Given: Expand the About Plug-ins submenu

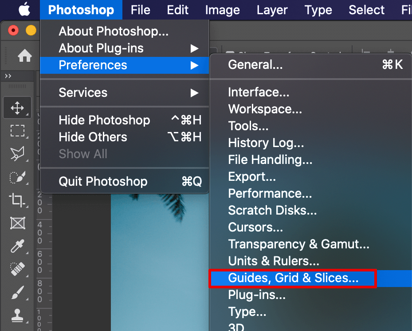Looking at the screenshot, I should [x=124, y=48].
